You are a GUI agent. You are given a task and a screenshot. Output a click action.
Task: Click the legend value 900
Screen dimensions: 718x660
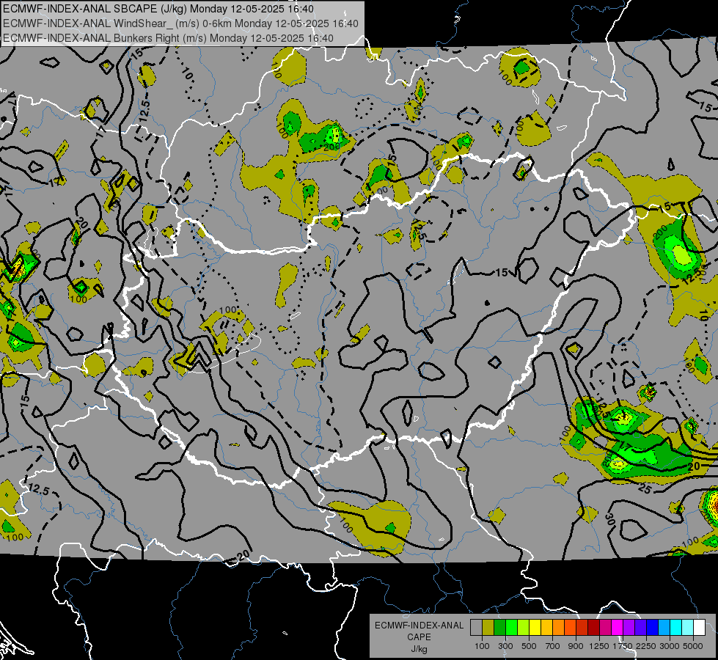click(x=576, y=646)
